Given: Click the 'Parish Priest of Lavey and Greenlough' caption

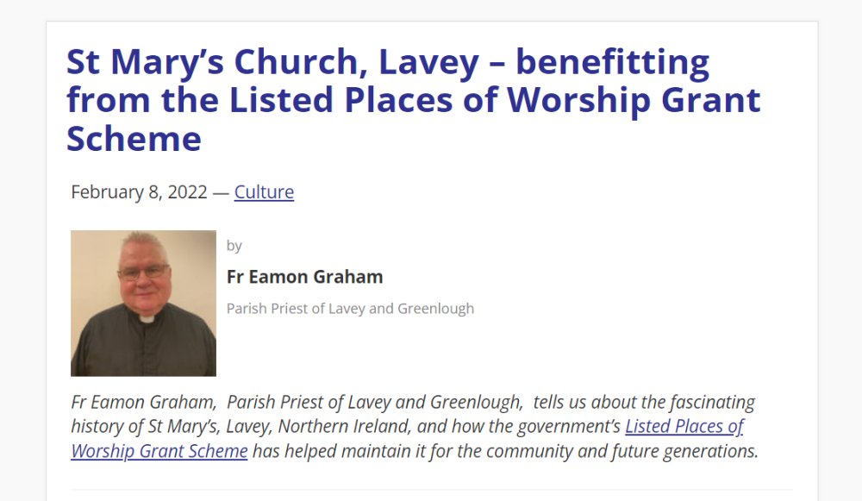Looking at the screenshot, I should pyautogui.click(x=350, y=309).
